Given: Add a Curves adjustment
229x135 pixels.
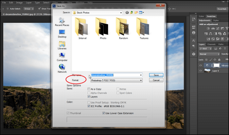Looking at the screenshot, I should tap(218, 28).
